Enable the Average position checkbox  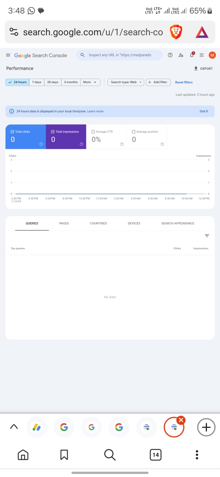133,132
